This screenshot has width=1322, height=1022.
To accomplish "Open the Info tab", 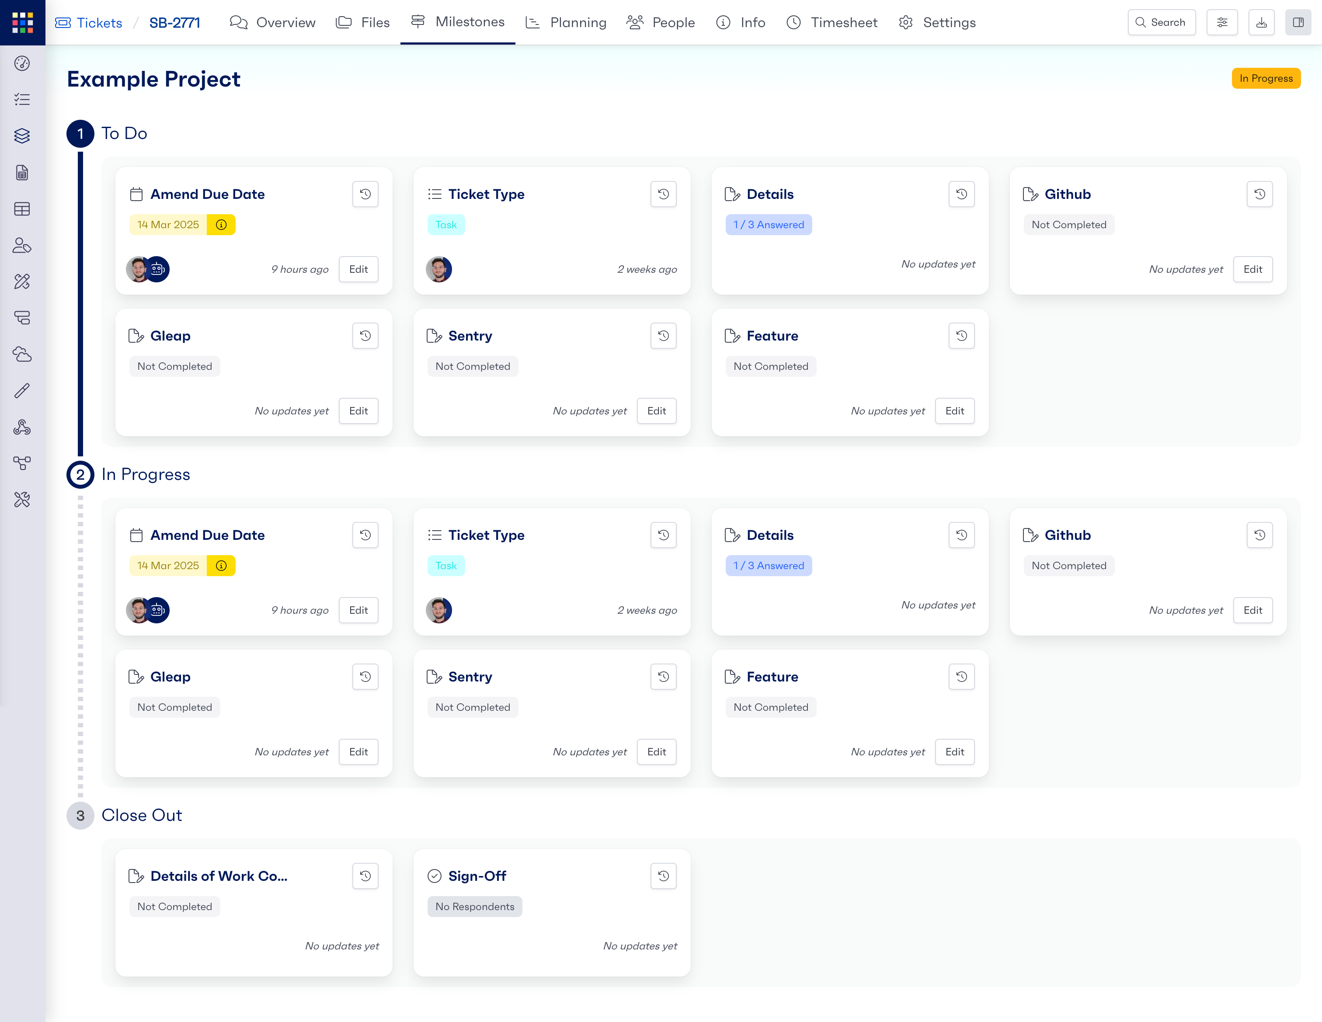I will [741, 22].
